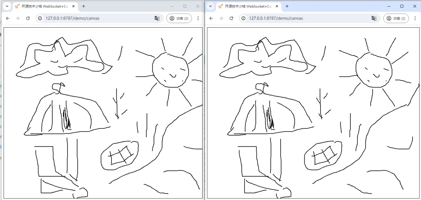This screenshot has width=421, height=200.
Task: Click the translate icon in left address bar
Action: (157, 18)
